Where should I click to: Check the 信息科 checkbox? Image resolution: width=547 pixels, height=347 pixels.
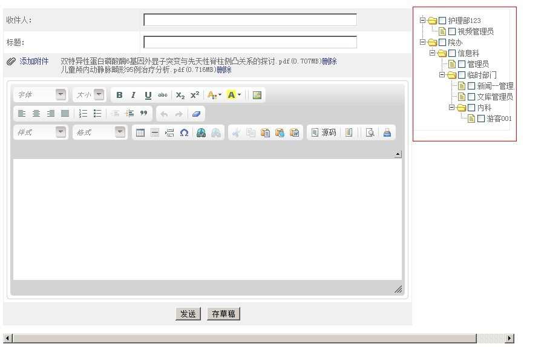[x=452, y=53]
